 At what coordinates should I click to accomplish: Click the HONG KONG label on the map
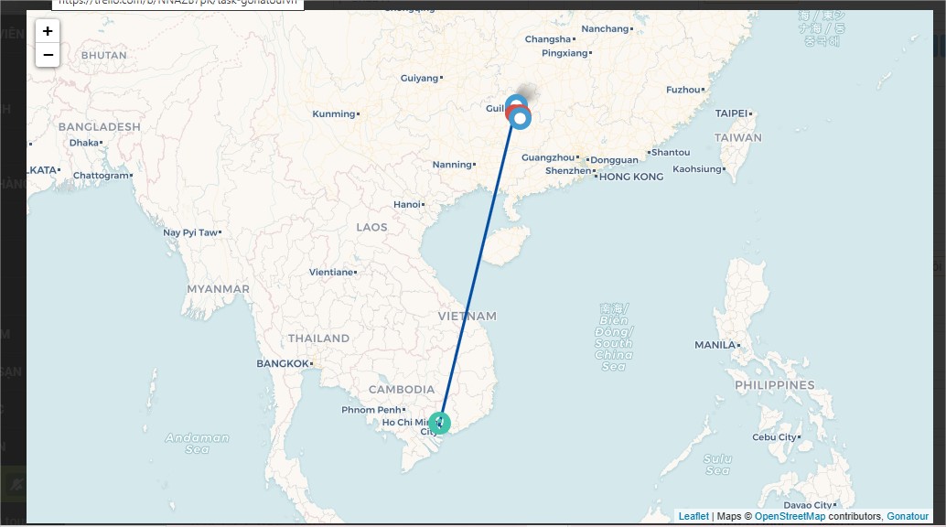631,177
